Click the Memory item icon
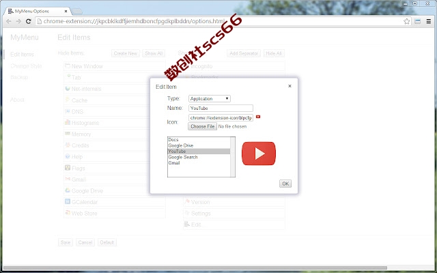Screen dimensions: 437x273 pyautogui.click(x=68, y=134)
